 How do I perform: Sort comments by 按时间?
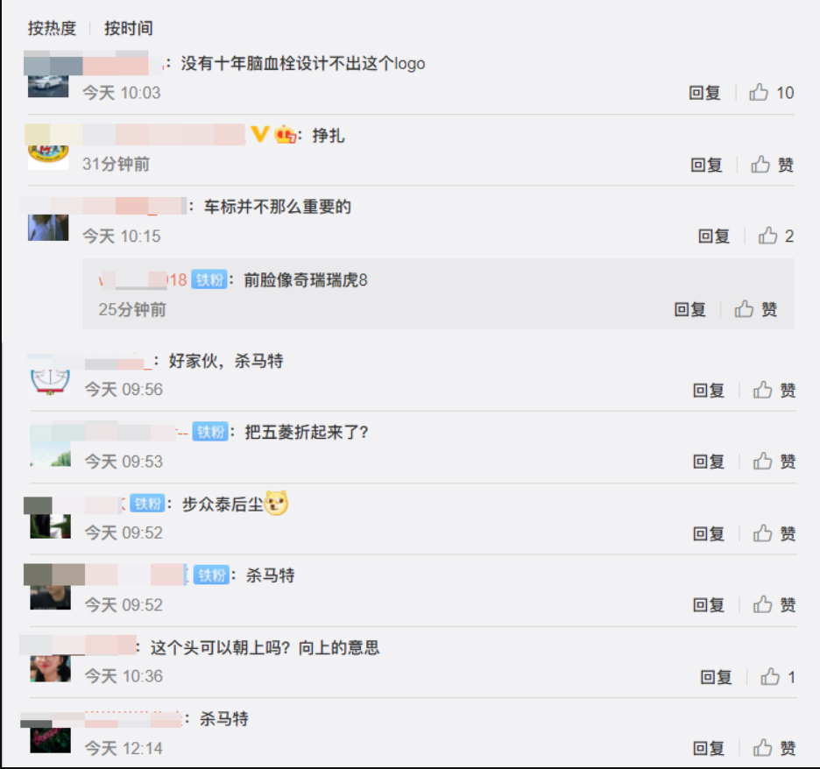[x=128, y=28]
